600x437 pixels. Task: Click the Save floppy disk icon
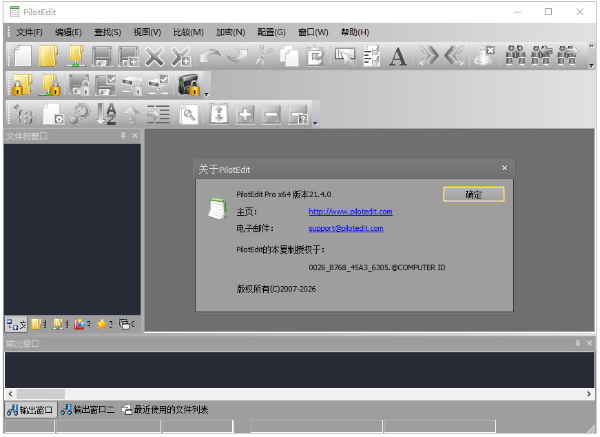tap(102, 56)
